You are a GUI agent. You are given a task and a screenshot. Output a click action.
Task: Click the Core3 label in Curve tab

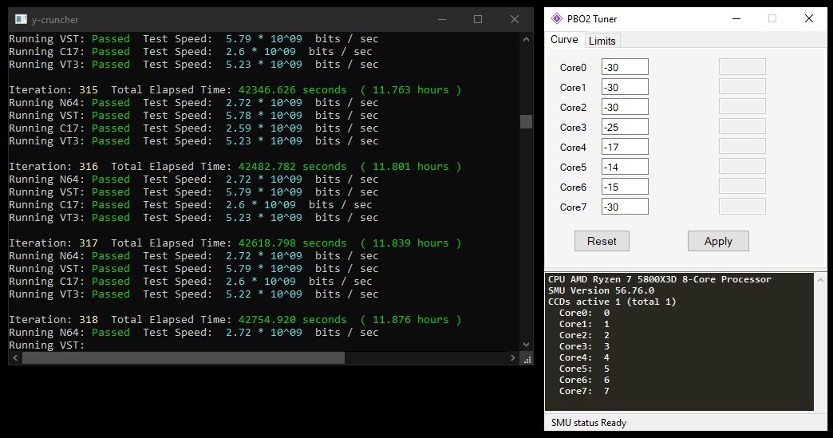(573, 128)
